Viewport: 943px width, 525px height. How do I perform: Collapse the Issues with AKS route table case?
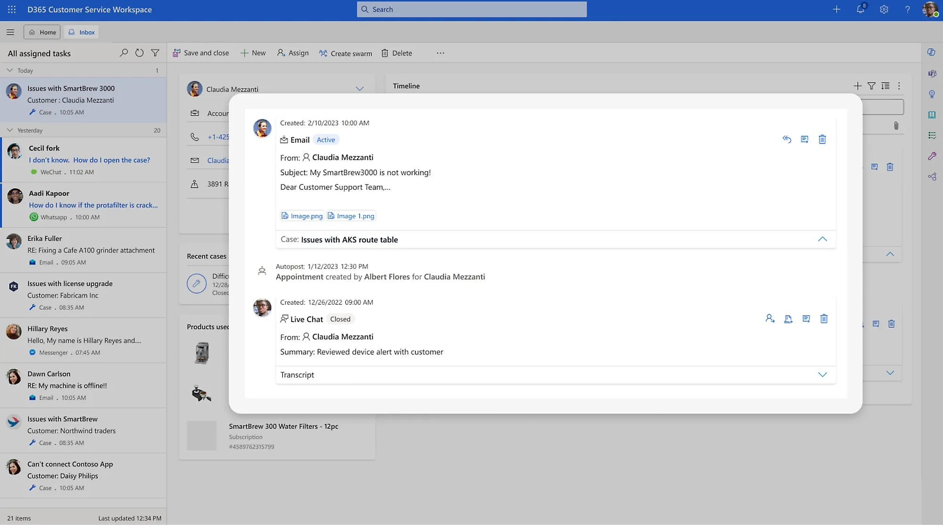[x=822, y=239]
